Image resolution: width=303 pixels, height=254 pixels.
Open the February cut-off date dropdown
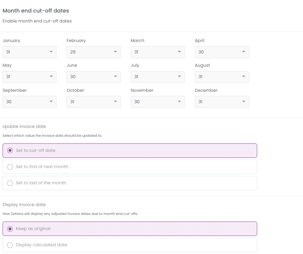click(93, 52)
